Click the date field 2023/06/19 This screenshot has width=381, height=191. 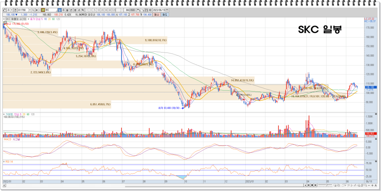(159, 10)
